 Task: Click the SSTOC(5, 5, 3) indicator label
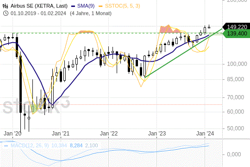click(122, 6)
